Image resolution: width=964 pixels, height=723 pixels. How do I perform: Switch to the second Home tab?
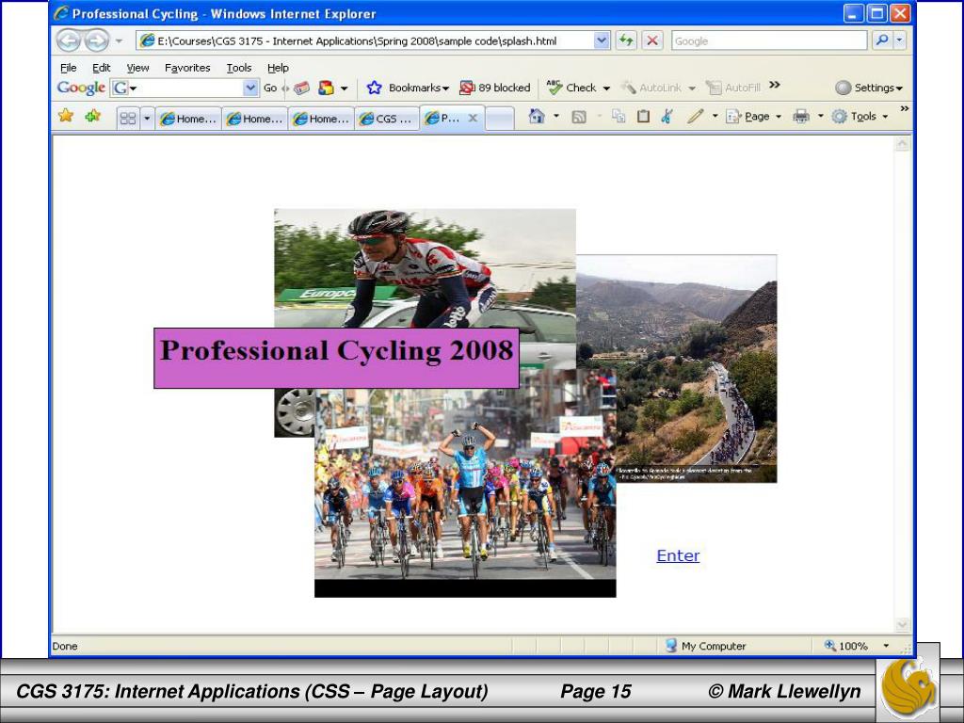tap(254, 119)
